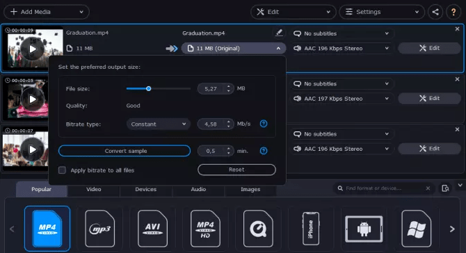
Task: Remove the second file from the list
Action: tap(457, 79)
